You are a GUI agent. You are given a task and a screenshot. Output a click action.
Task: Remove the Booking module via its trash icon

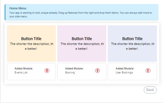click(97, 71)
